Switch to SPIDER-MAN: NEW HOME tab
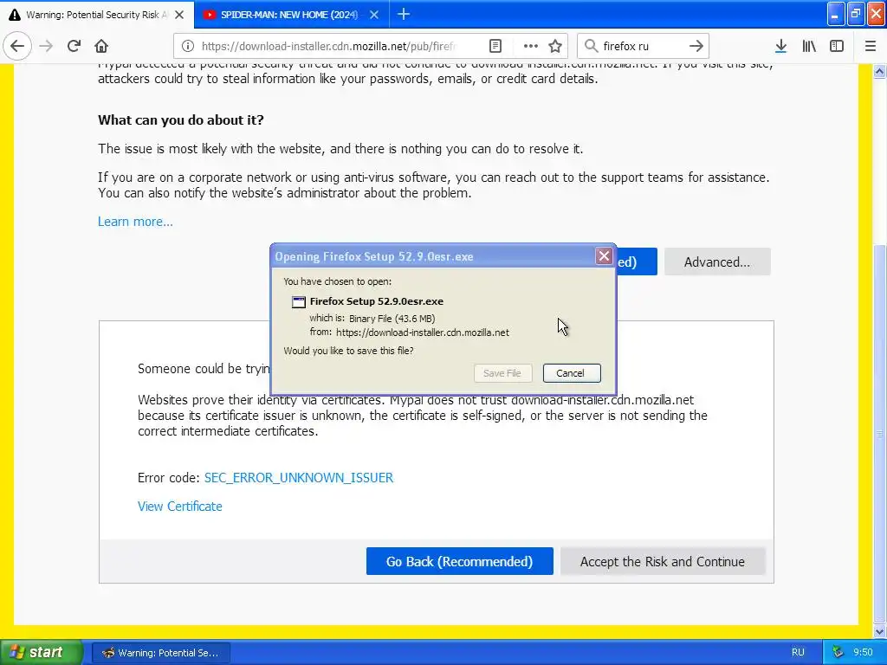 click(291, 14)
